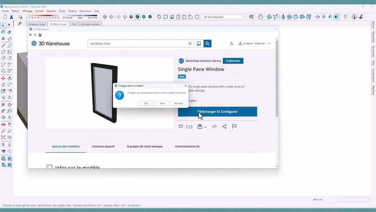Viewport: 376px width, 212px height.
Task: Click the Single Pane Window preview image
Action: (110, 93)
